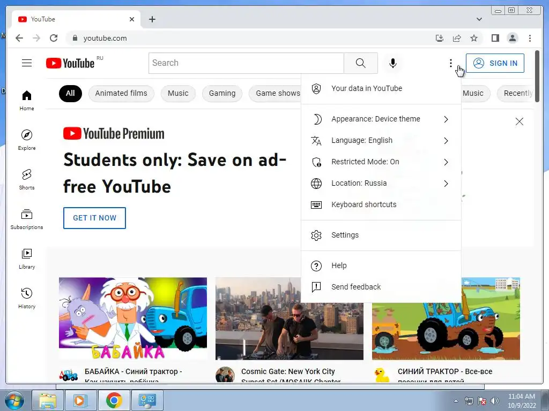The image size is (549, 411).
Task: Open Subscriptions in the sidebar
Action: [x=27, y=219]
